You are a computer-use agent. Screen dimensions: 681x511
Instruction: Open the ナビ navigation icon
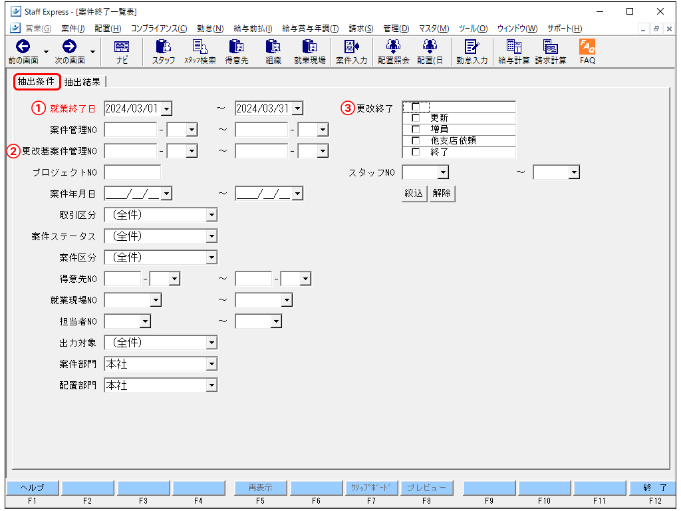tap(122, 47)
